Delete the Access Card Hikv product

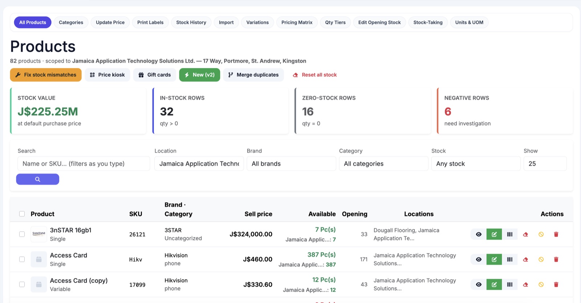point(556,260)
